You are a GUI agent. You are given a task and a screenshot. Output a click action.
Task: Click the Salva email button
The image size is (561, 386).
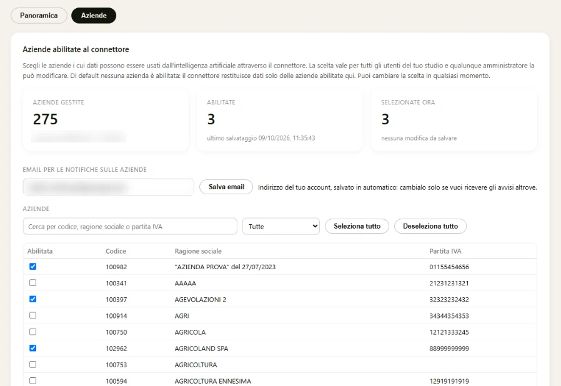tap(226, 187)
